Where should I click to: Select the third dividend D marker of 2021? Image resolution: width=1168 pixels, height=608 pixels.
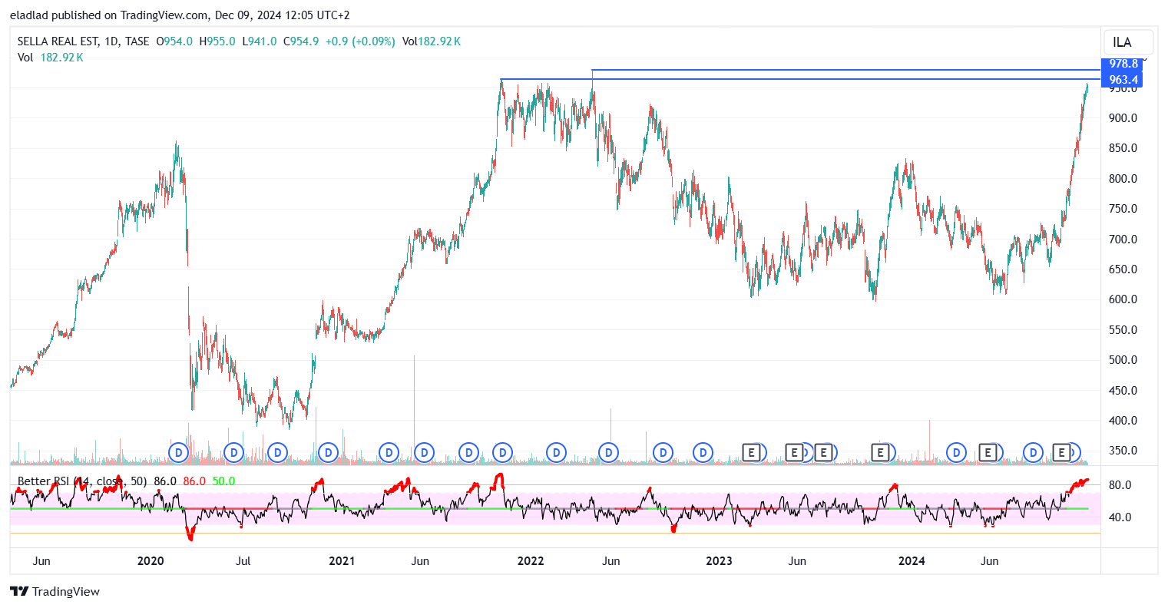[x=469, y=452]
